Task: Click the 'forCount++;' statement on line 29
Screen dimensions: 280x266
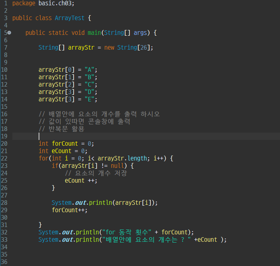Action: point(69,210)
